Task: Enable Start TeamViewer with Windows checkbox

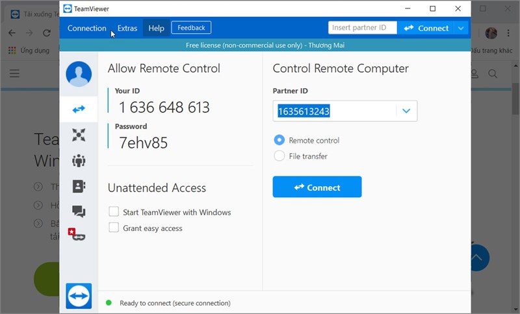Action: (114, 212)
